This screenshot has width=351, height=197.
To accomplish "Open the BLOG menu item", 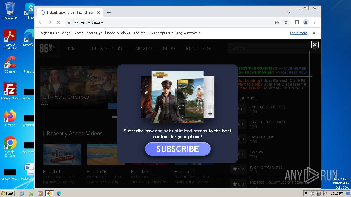I will [169, 48].
